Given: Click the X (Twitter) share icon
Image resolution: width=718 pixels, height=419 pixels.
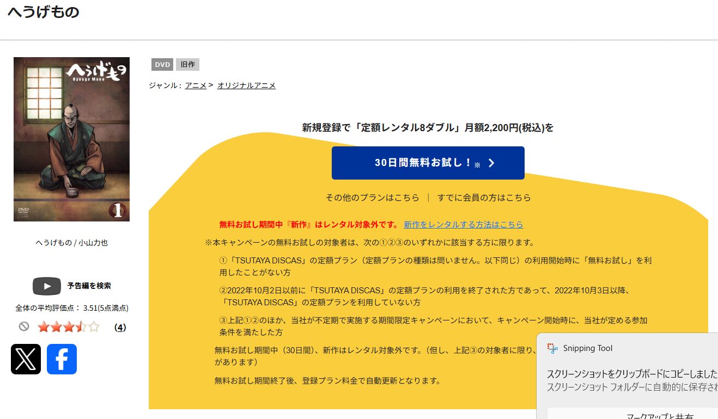Looking at the screenshot, I should coord(26,359).
